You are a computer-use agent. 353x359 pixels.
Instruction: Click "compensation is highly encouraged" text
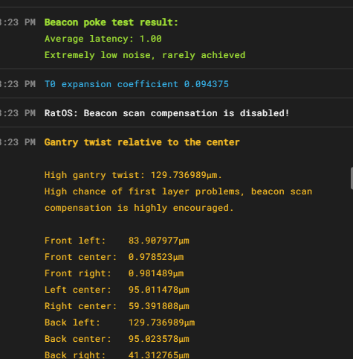click(x=139, y=208)
